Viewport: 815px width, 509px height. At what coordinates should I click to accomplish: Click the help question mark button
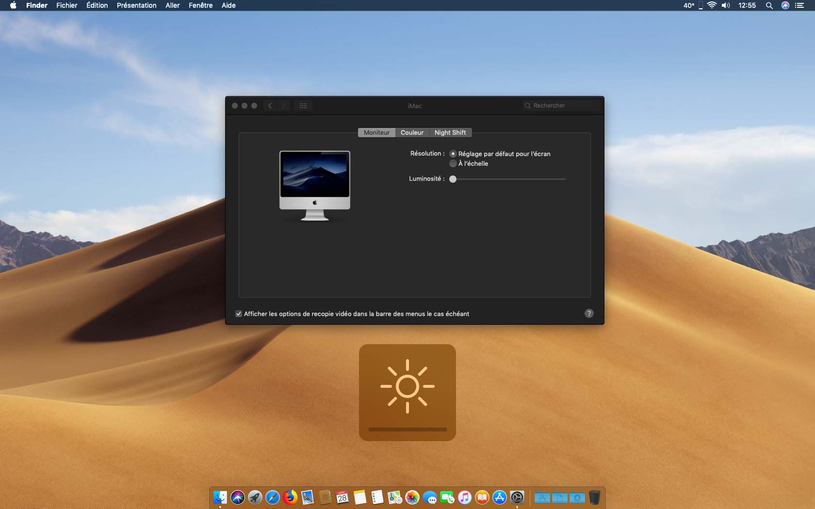click(x=589, y=314)
